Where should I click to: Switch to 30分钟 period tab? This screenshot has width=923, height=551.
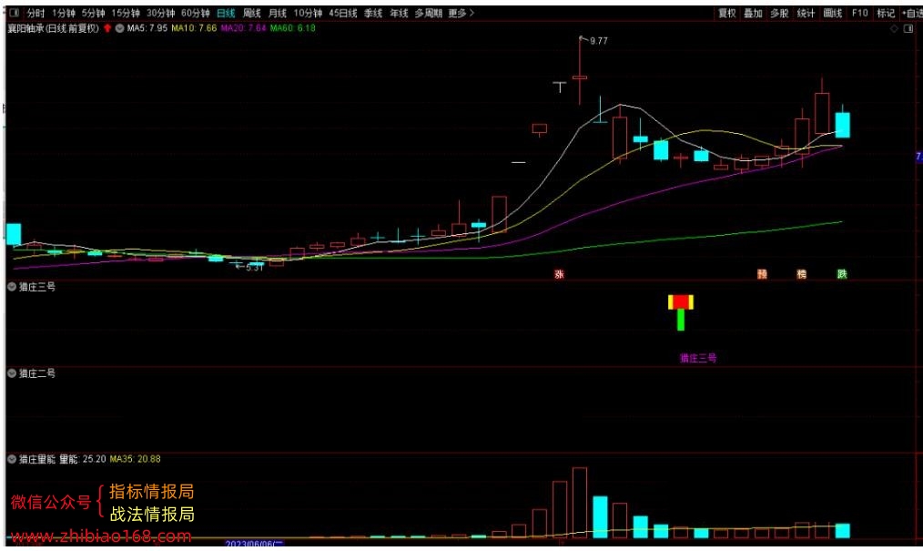[x=161, y=13]
